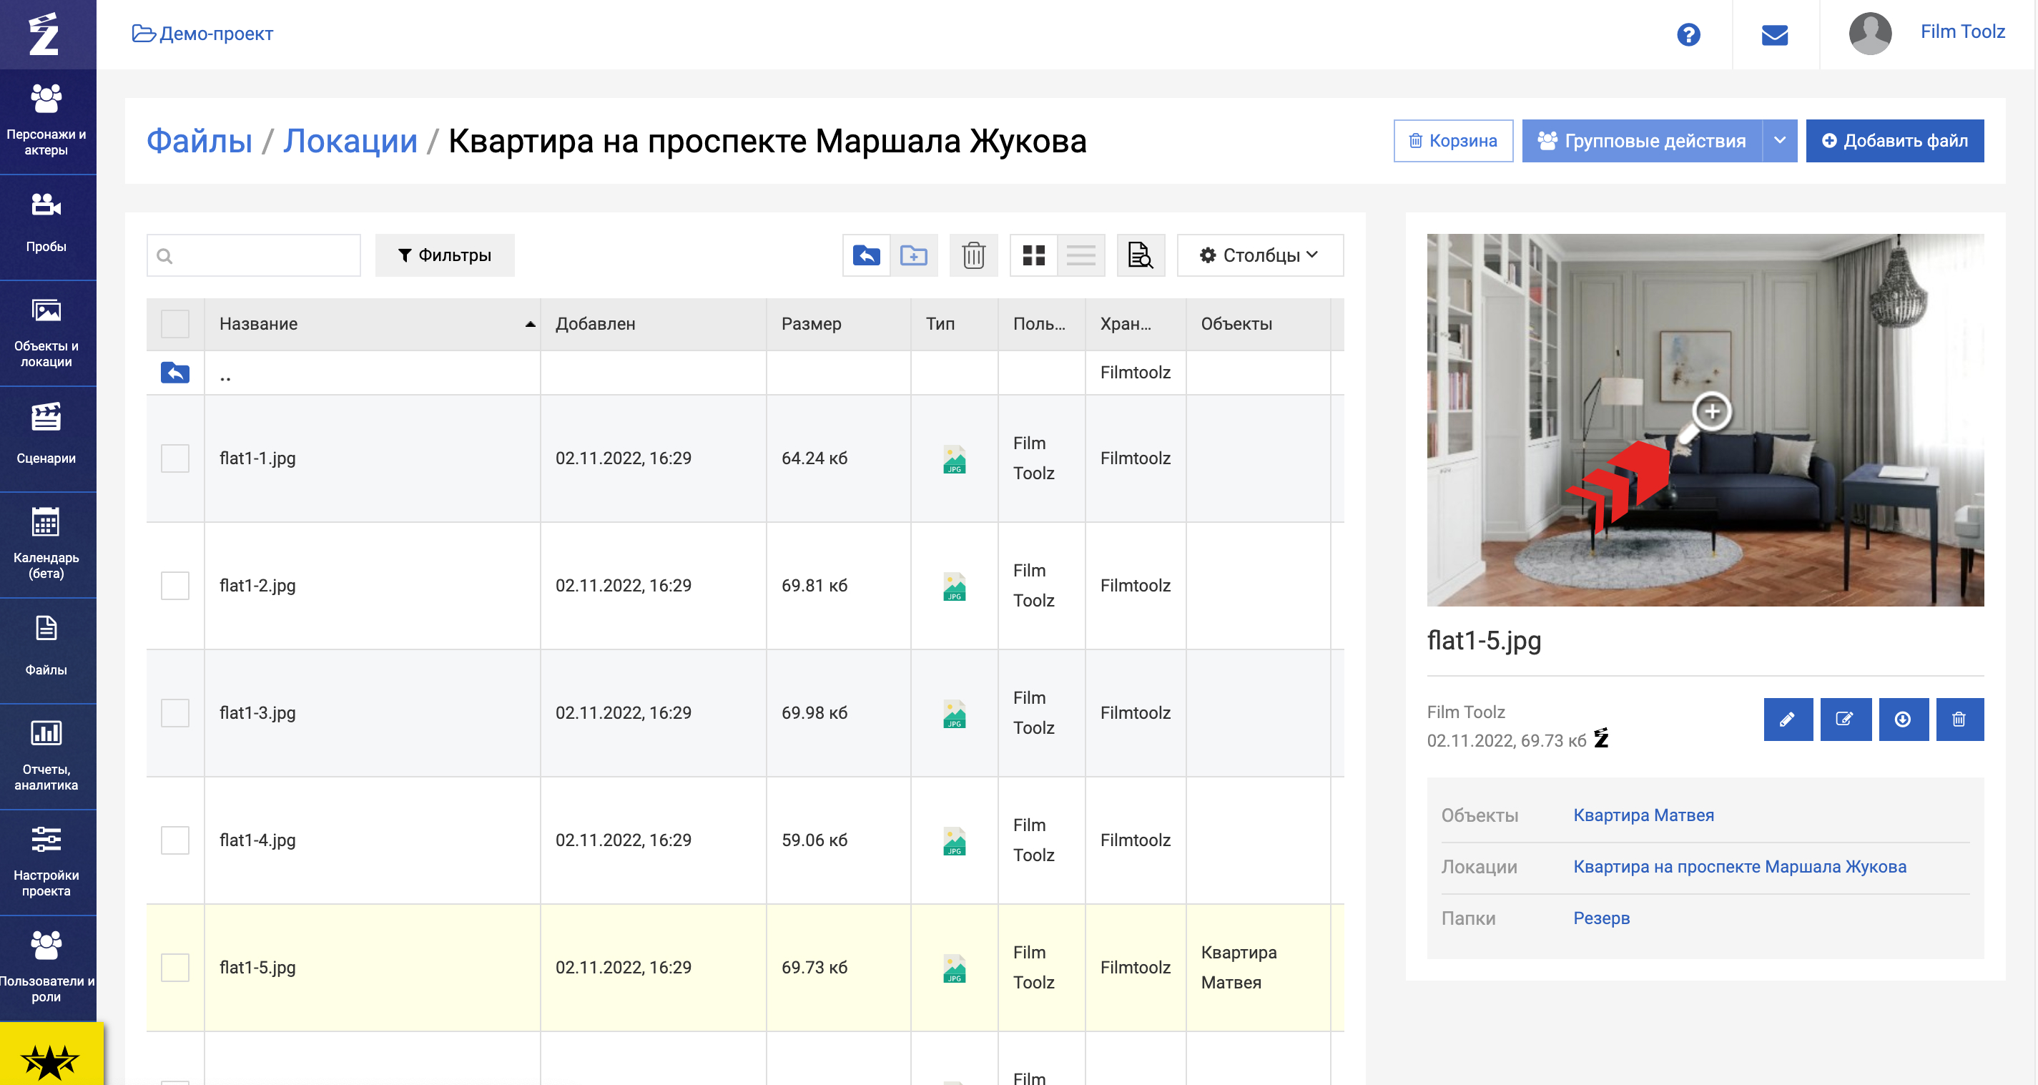
Task: Check the box for flat1-4.jpg
Action: pos(175,840)
